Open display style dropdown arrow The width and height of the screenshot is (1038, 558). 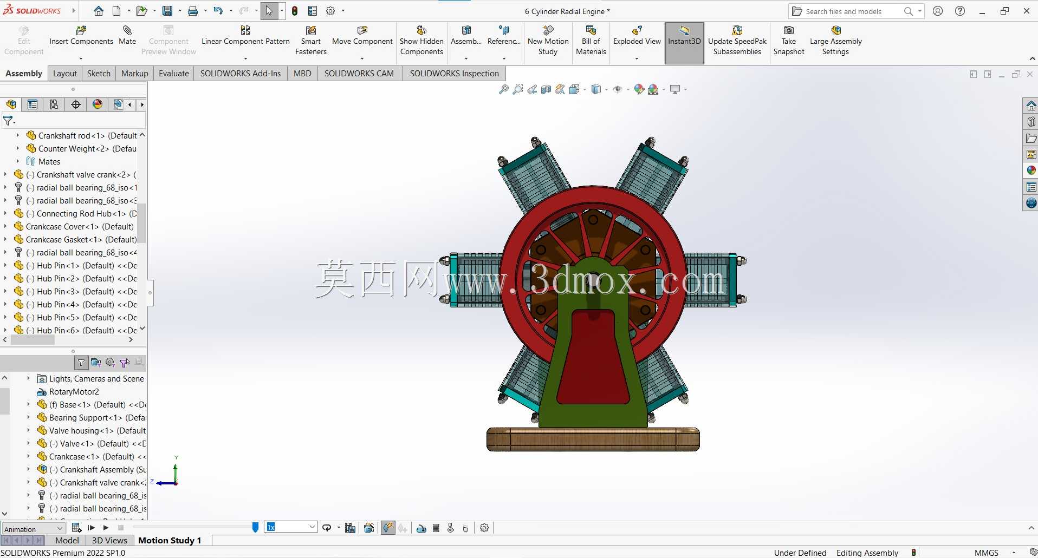pos(606,89)
